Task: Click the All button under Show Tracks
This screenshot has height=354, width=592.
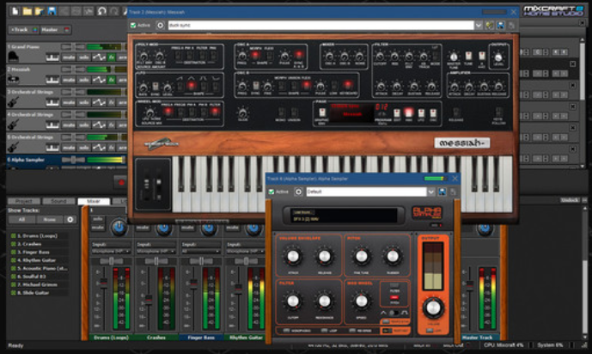Action: (21, 219)
